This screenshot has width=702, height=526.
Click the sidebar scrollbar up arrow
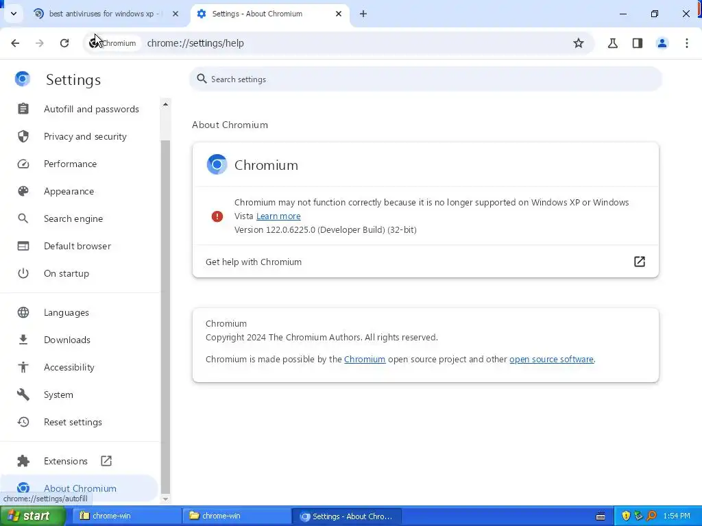[165, 104]
